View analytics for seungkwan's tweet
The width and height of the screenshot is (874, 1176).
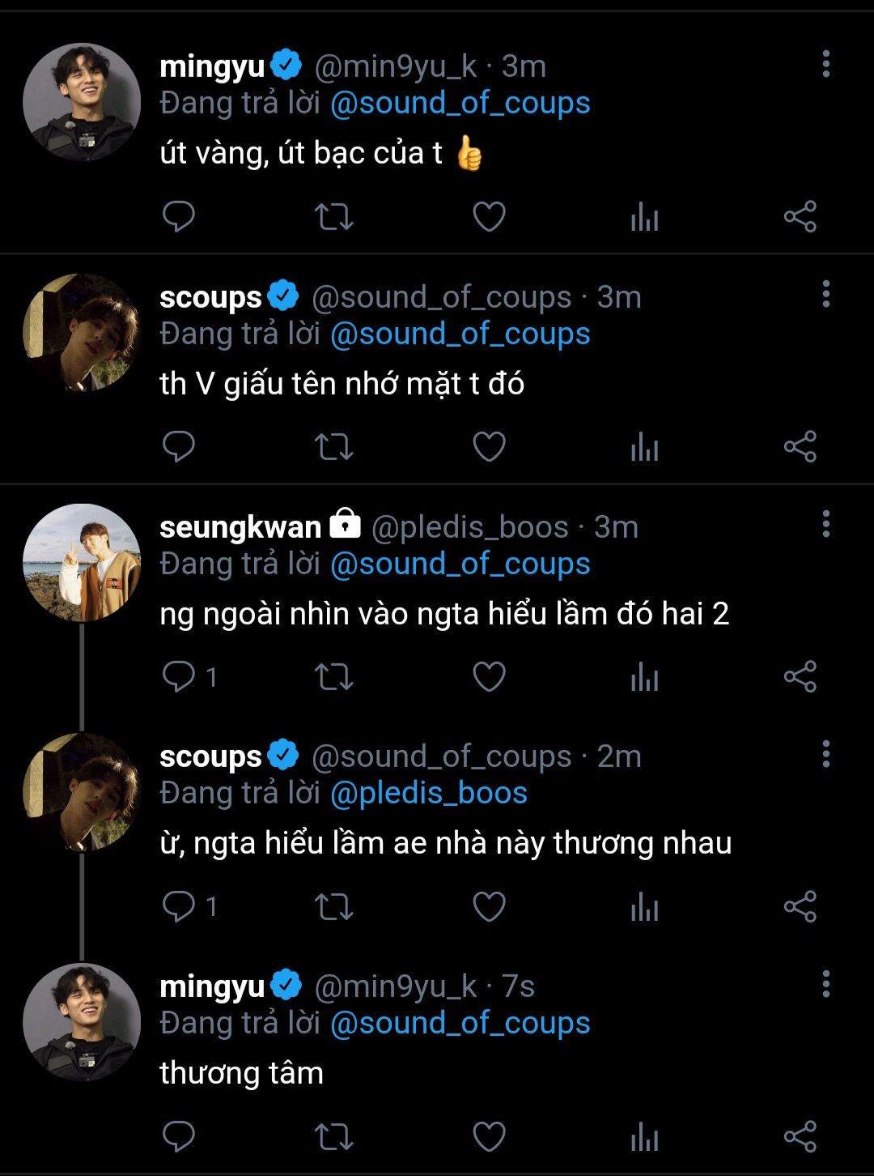coord(644,677)
